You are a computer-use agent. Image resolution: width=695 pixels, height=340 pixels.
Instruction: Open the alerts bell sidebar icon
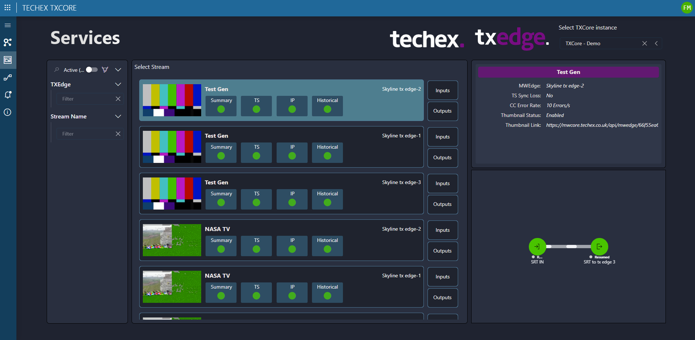click(8, 95)
